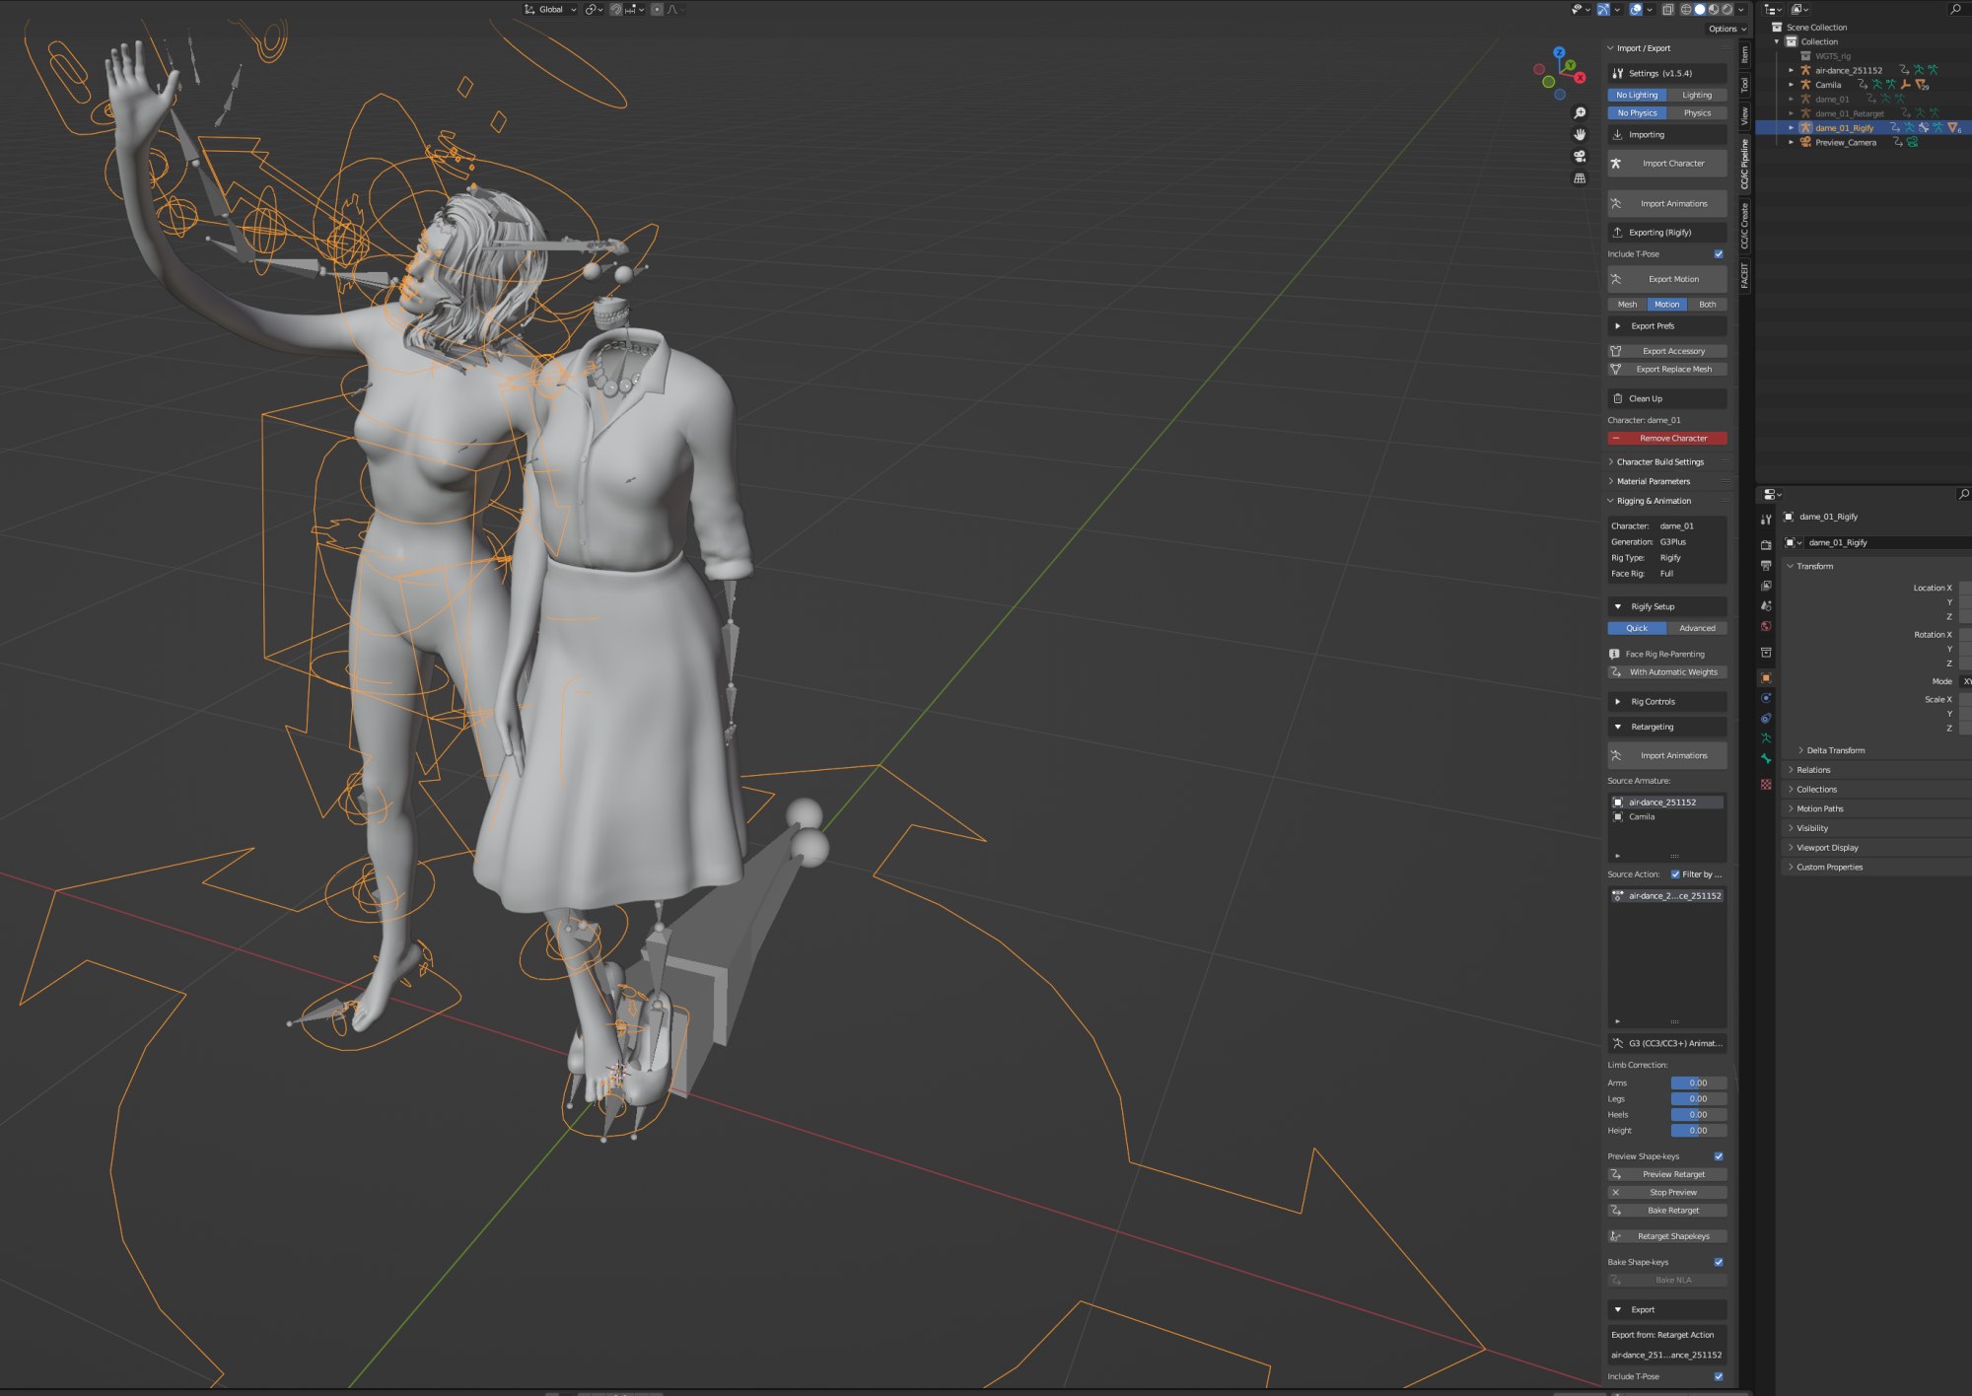Adjust the Heels limb correction slider
This screenshot has width=1972, height=1396.
click(1699, 1115)
